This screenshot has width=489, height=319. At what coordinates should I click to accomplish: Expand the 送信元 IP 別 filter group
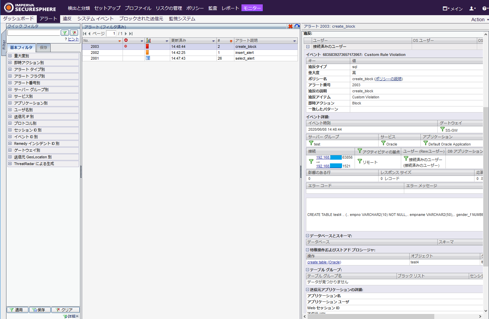pos(10,117)
